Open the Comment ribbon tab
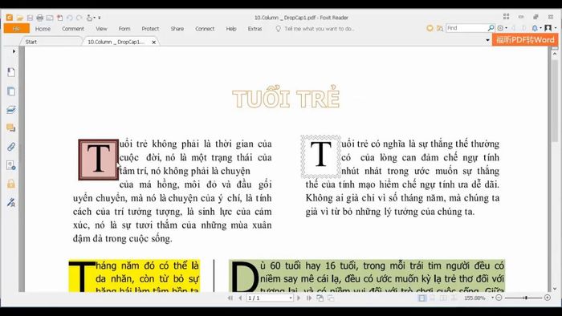Screen dimensions: 562x316 (73, 29)
